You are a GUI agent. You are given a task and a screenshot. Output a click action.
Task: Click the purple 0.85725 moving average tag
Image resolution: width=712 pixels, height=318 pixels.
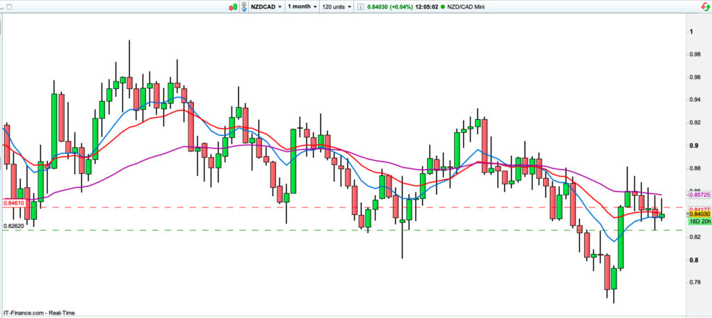pyautogui.click(x=698, y=194)
